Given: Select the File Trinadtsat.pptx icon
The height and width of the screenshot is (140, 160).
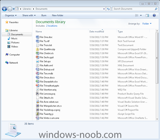Looking at the screenshot, I should pyautogui.click(x=37, y=86).
